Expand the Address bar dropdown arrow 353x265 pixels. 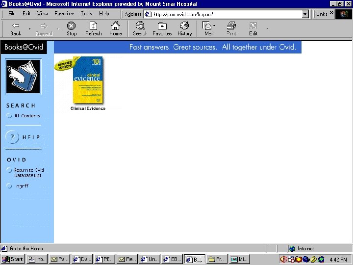[x=305, y=14]
